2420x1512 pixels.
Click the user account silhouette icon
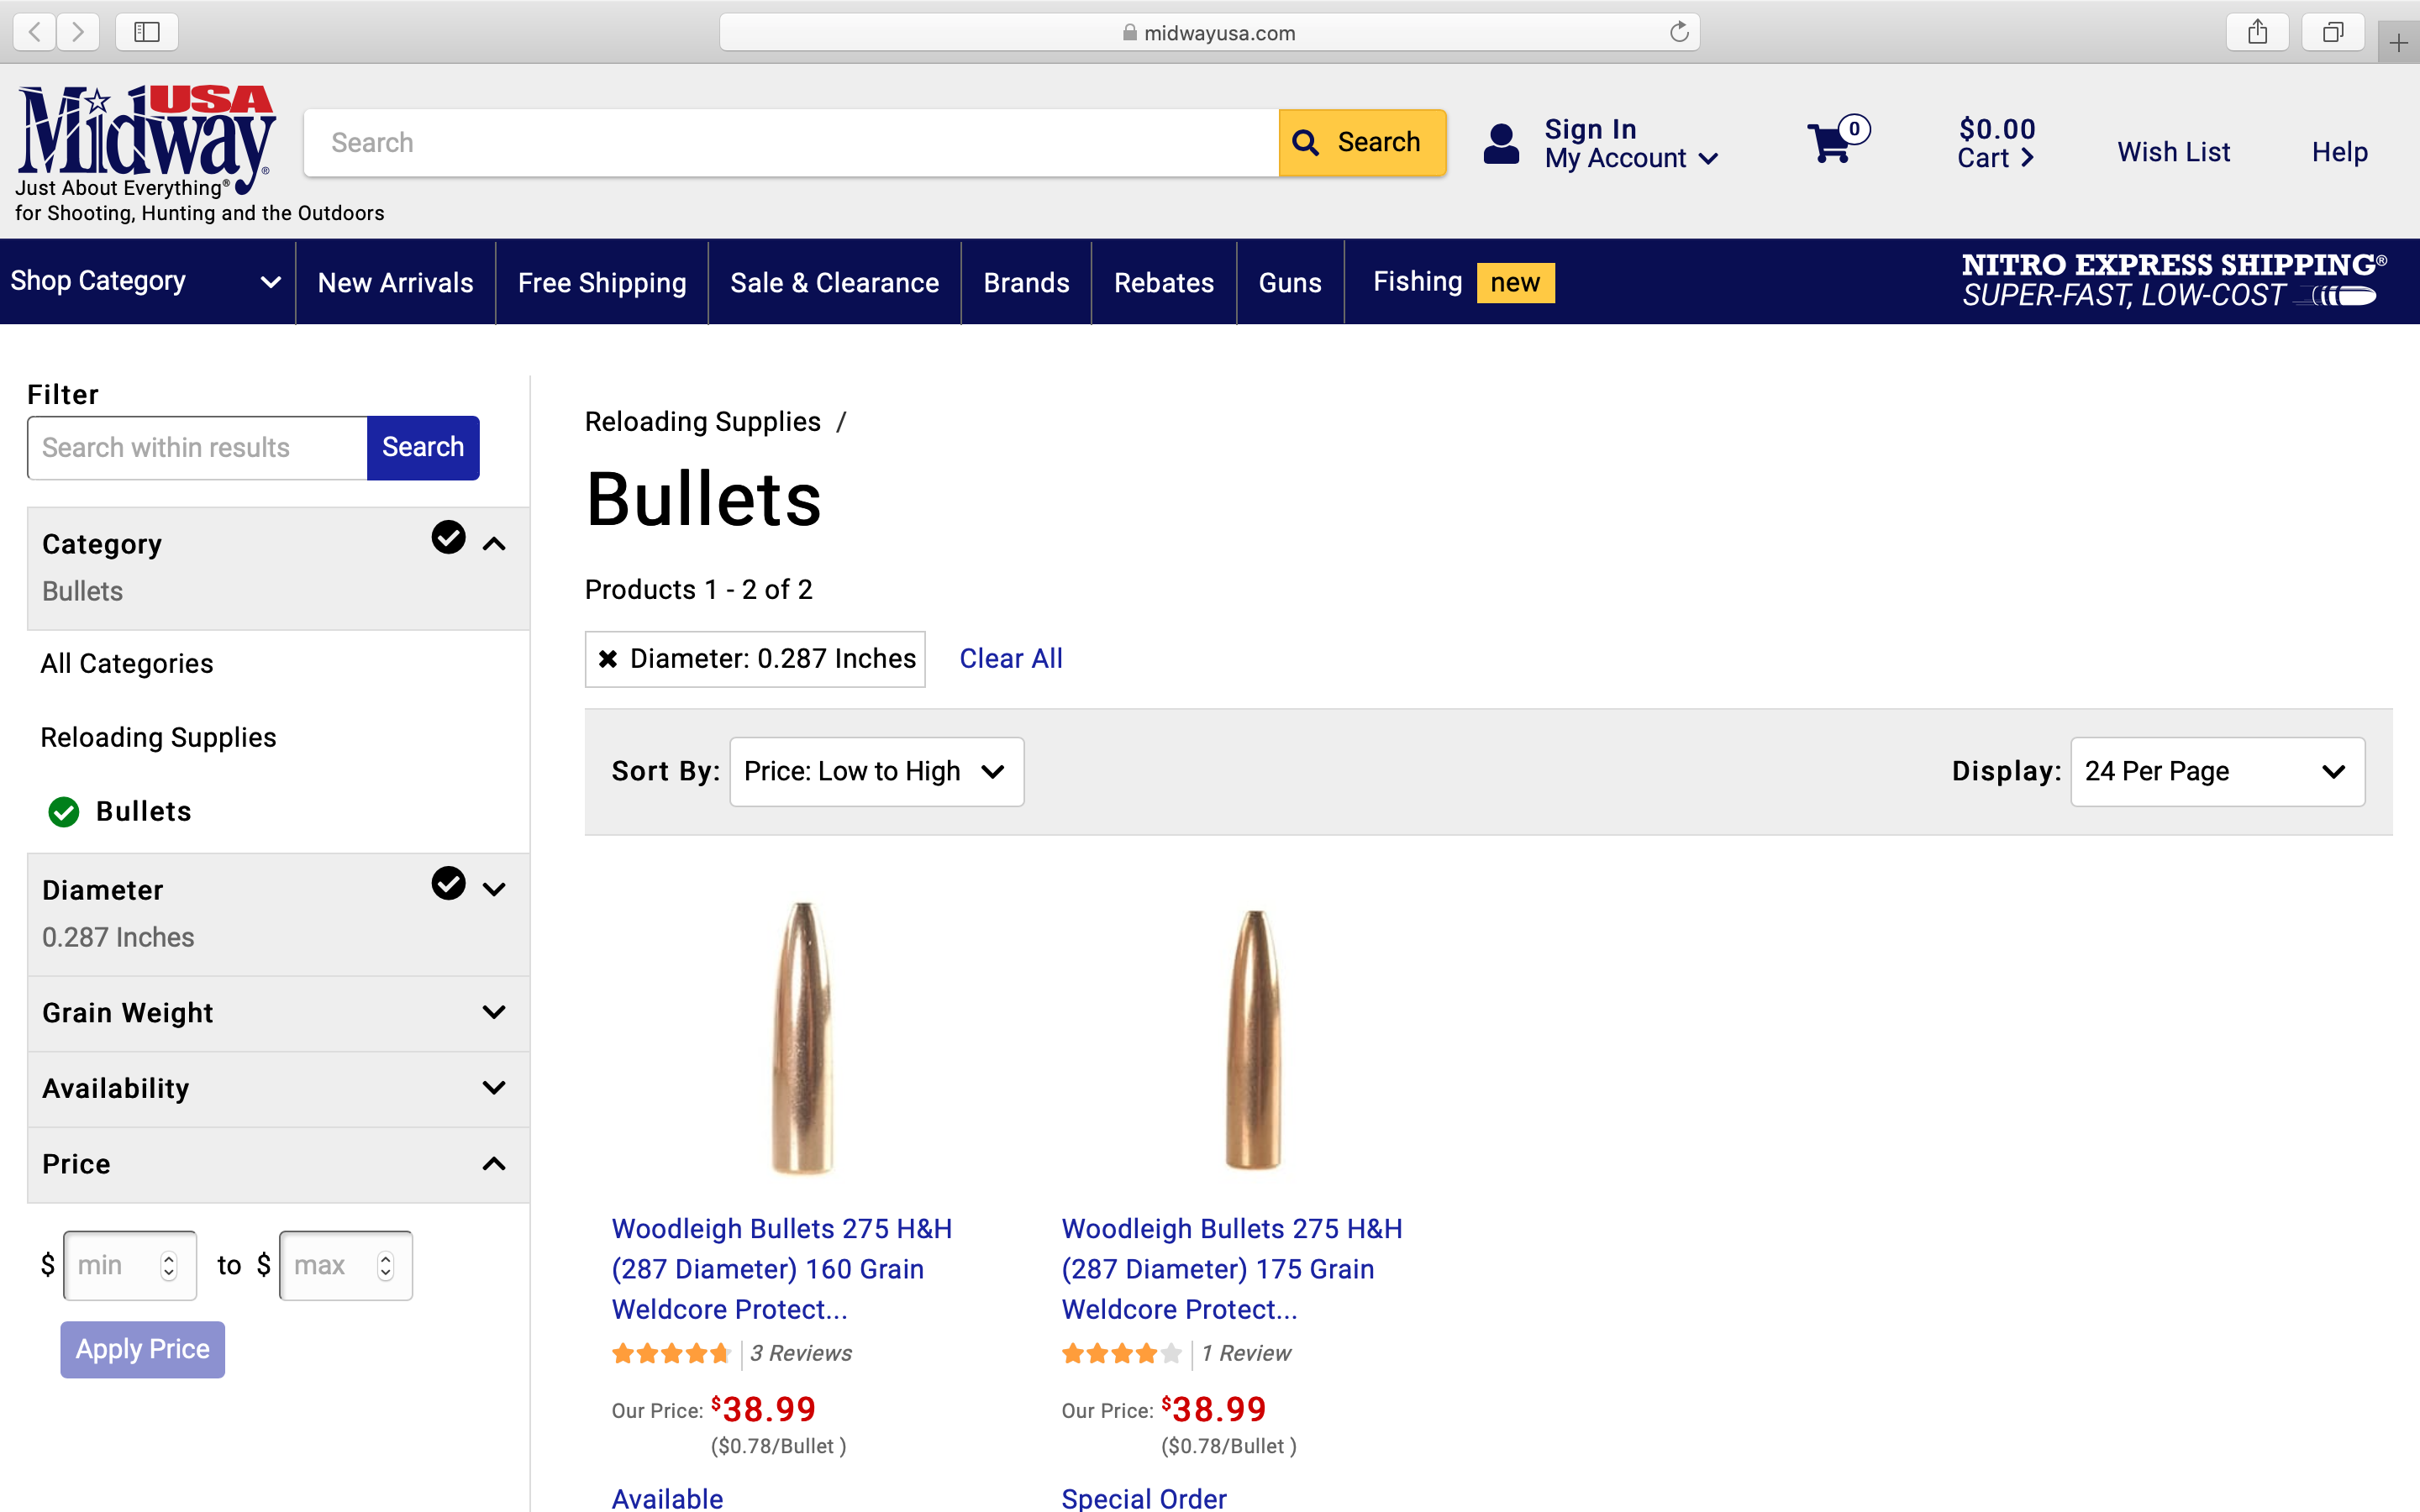pyautogui.click(x=1501, y=144)
